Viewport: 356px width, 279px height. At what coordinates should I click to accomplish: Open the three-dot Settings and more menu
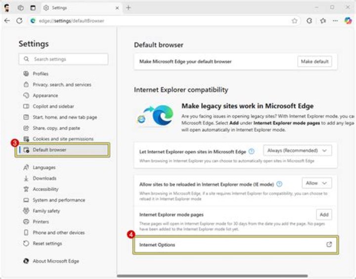(335, 21)
